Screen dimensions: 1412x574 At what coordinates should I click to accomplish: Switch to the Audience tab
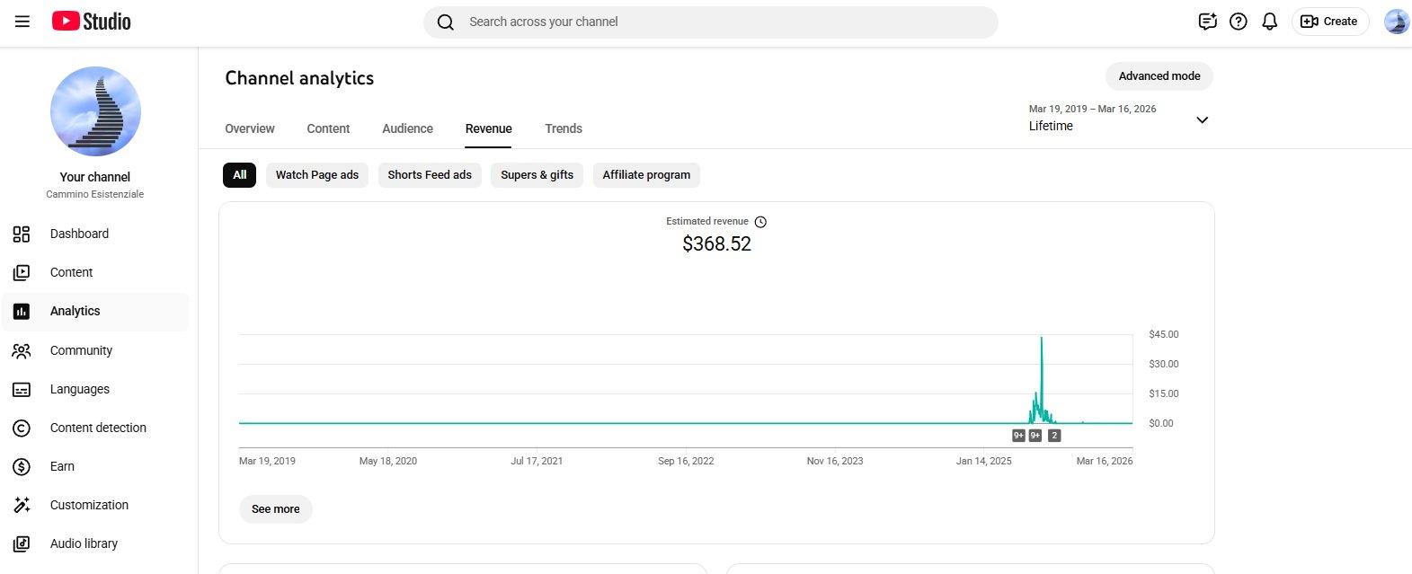click(x=407, y=128)
